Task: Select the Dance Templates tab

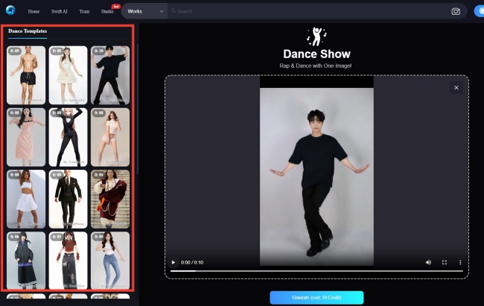Action: 28,32
